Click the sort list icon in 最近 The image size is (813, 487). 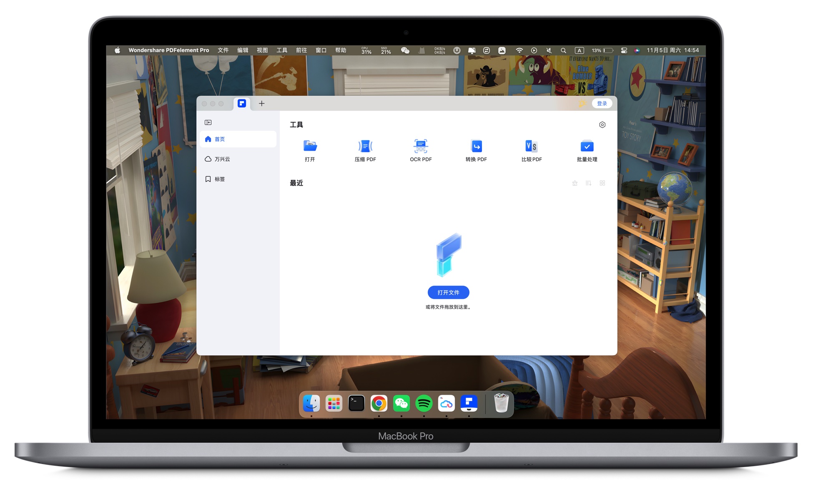tap(588, 183)
